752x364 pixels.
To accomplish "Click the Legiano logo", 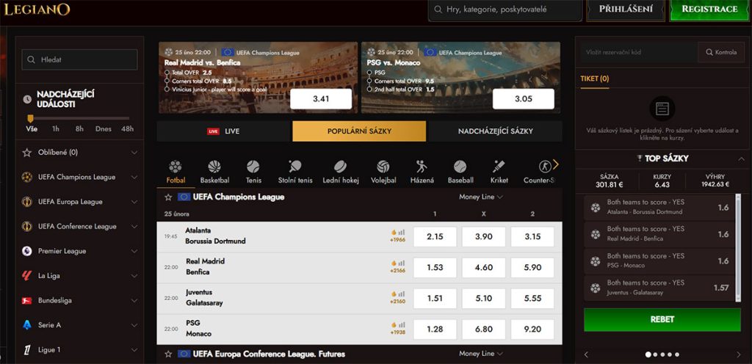I will click(37, 9).
